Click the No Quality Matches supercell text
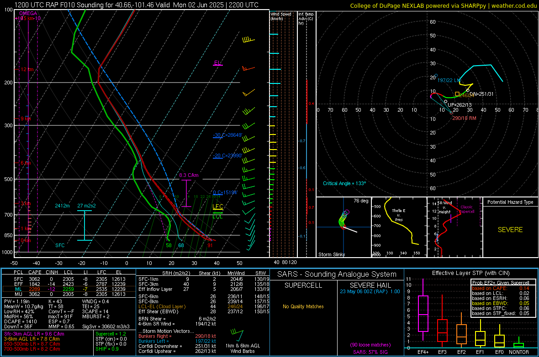539x357 pixels. (x=303, y=306)
